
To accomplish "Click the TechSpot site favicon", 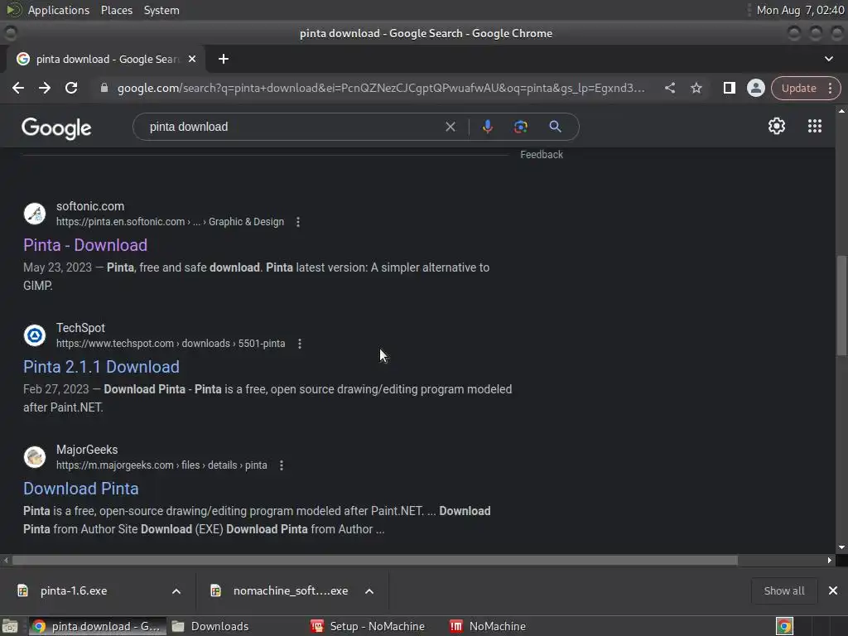I will [35, 335].
